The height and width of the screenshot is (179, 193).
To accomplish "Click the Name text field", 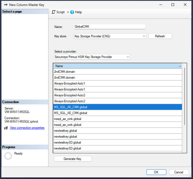I will point(110,27).
